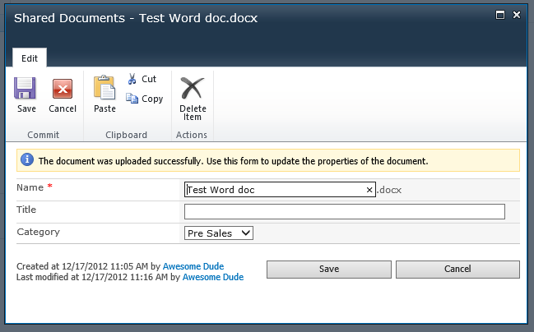The height and width of the screenshot is (332, 534).
Task: Maximize the Shared Documents dialog
Action: 499,15
